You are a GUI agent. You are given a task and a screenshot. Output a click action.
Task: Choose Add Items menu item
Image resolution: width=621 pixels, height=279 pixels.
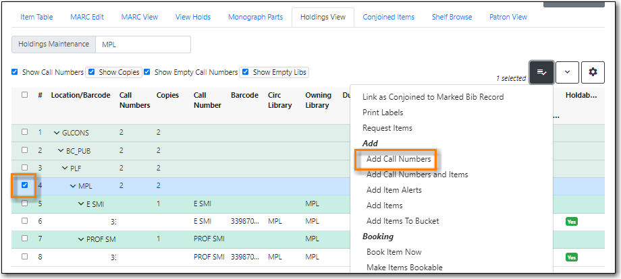tap(384, 206)
